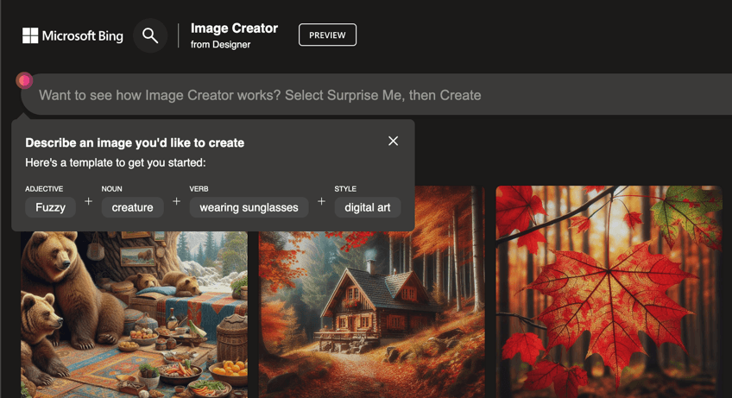Select the digital art style chip
This screenshot has height=398, width=732.
coord(368,207)
